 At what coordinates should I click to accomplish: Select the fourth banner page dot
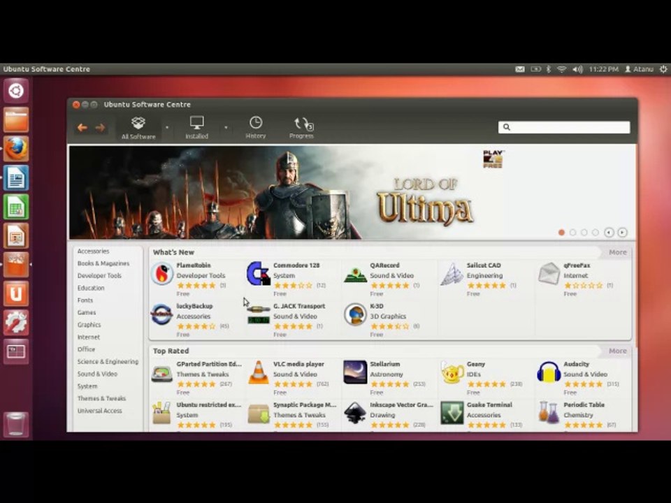coord(595,232)
